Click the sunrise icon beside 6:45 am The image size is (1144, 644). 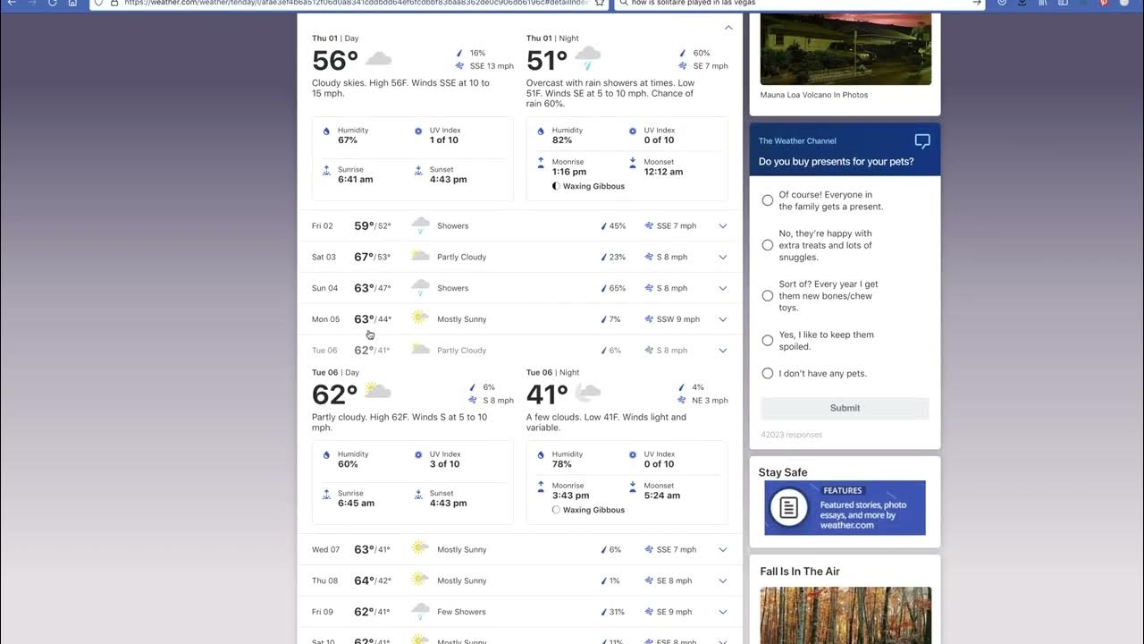326,494
